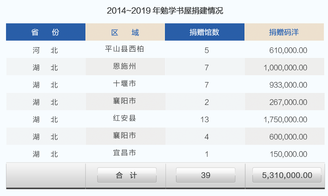Click 湖北 in the 宜昌市 row
The image size is (328, 196).
(x=45, y=154)
